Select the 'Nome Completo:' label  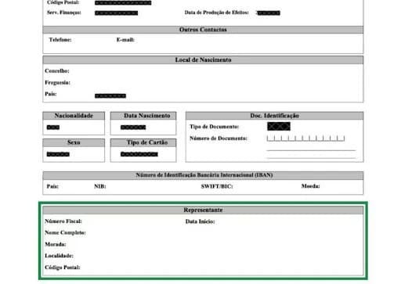tap(65, 232)
